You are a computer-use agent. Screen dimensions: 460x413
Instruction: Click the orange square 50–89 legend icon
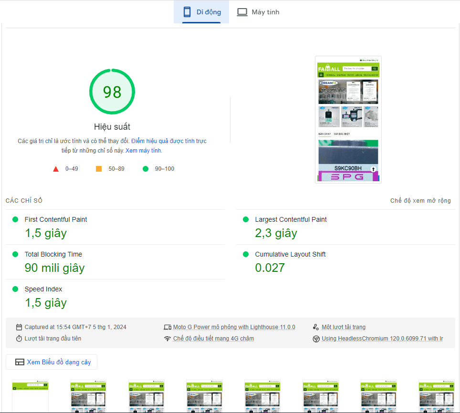[x=99, y=169]
